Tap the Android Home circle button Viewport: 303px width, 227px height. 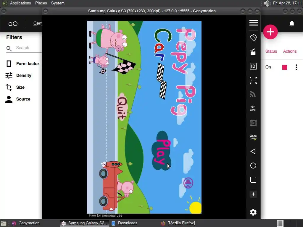tap(253, 166)
